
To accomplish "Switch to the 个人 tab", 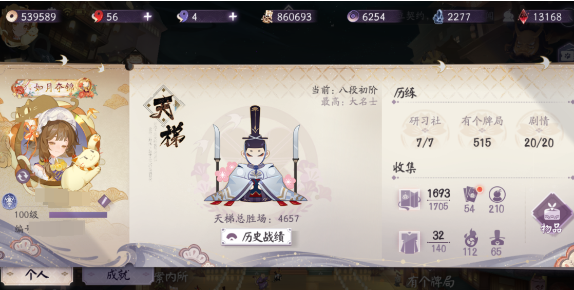I will 36,275.
